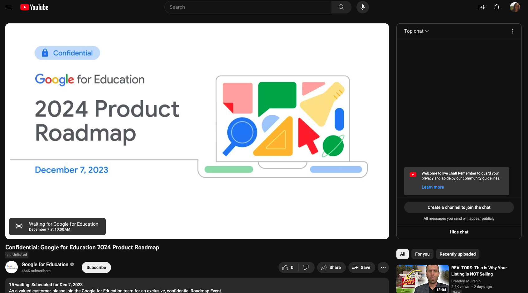Dislike the video with thumbs down

click(306, 267)
